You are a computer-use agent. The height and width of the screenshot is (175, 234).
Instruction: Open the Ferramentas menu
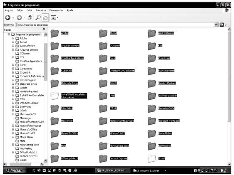[x=56, y=10]
